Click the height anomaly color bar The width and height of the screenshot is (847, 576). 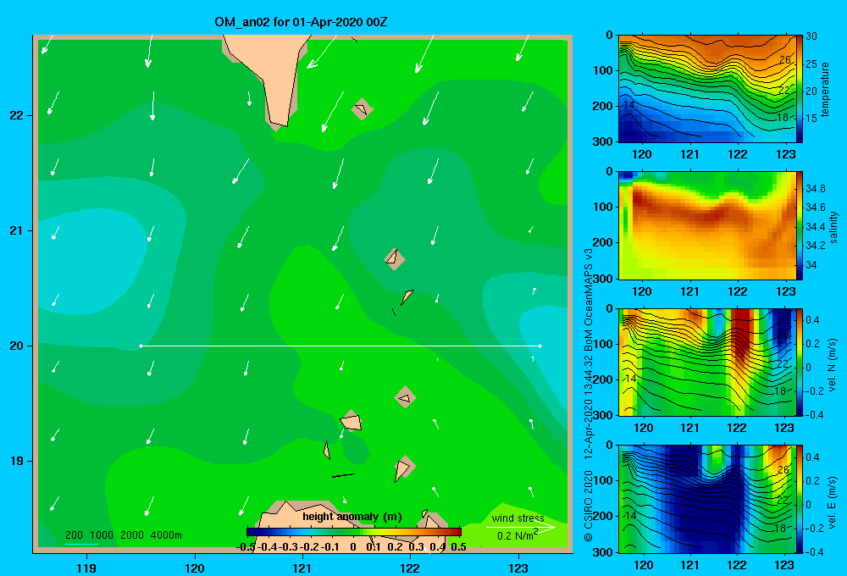click(x=354, y=532)
